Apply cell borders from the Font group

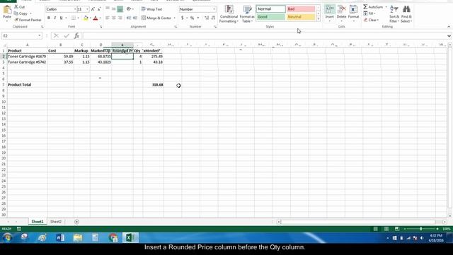(74, 18)
